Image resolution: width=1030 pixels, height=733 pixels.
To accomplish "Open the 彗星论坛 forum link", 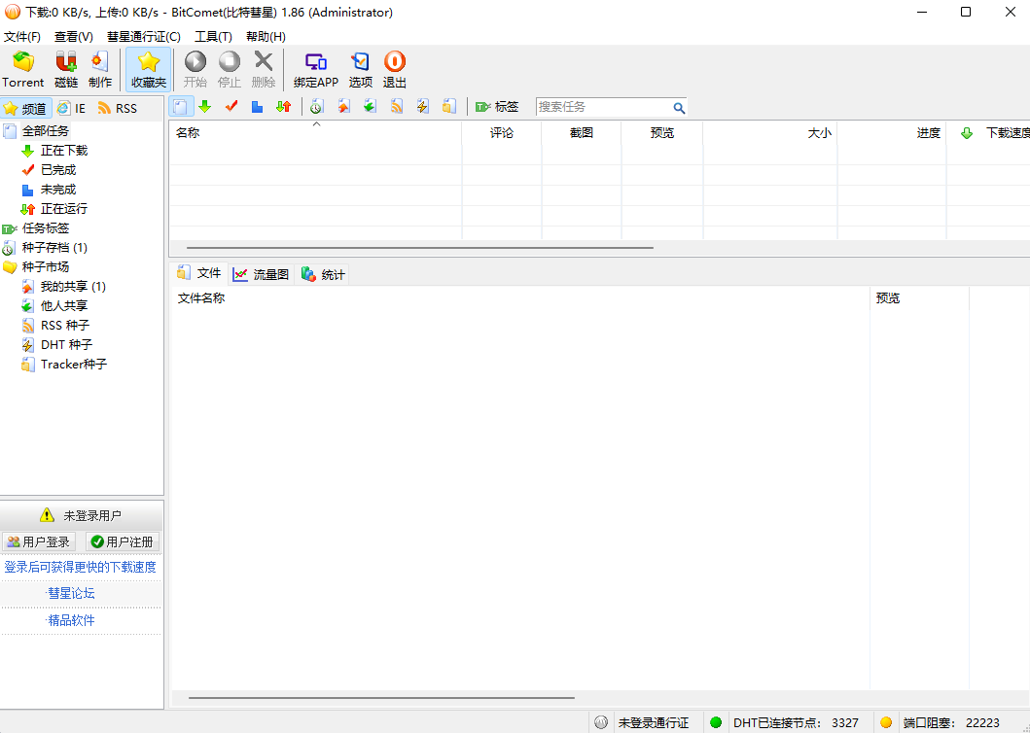I will point(70,593).
